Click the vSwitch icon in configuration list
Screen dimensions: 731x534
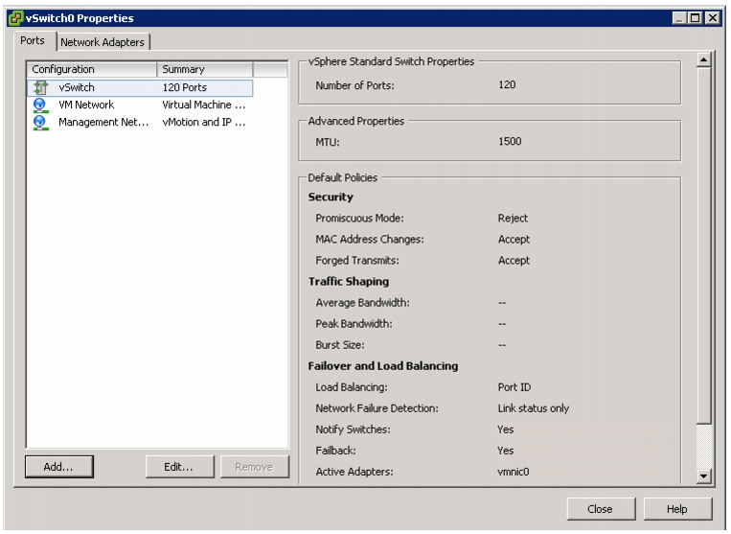pos(41,87)
